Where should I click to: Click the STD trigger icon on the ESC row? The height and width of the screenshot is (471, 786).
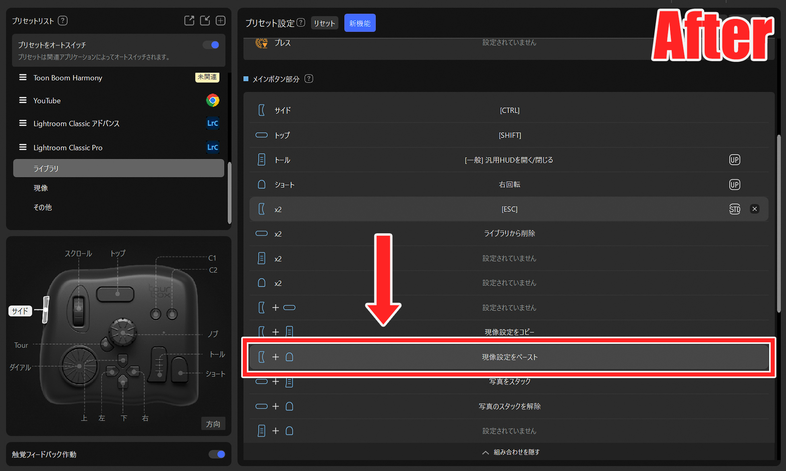[734, 209]
